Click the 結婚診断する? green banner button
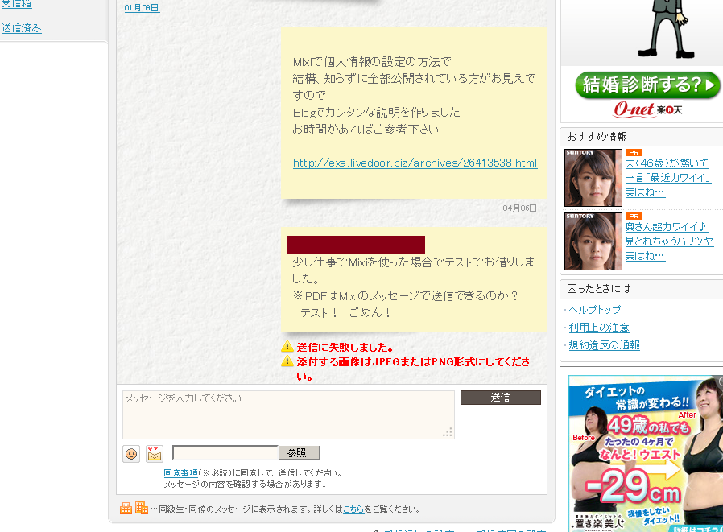Image resolution: width=723 pixels, height=532 pixels. tap(647, 85)
